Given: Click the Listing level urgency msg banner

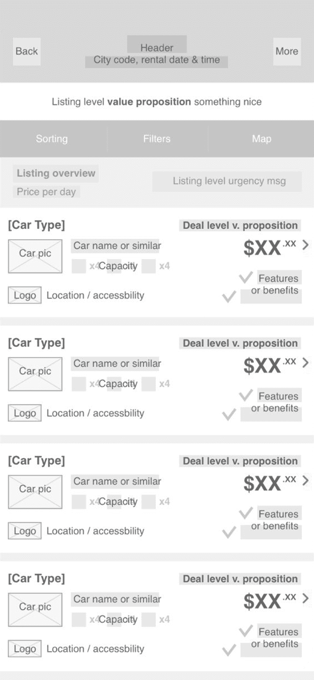Looking at the screenshot, I should click(227, 181).
